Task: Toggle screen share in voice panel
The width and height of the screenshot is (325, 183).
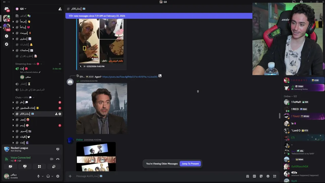Action: [x=25, y=166]
